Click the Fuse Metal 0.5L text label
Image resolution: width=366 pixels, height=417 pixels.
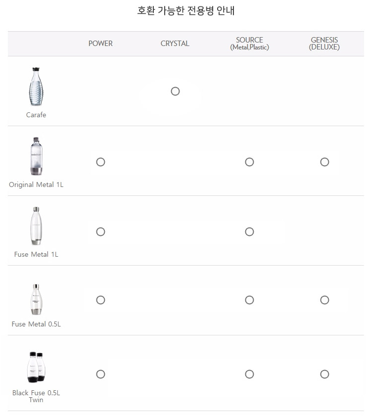click(x=36, y=324)
